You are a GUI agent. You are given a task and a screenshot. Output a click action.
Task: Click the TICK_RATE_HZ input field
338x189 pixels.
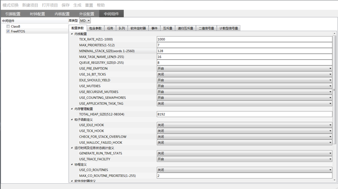coord(244,39)
